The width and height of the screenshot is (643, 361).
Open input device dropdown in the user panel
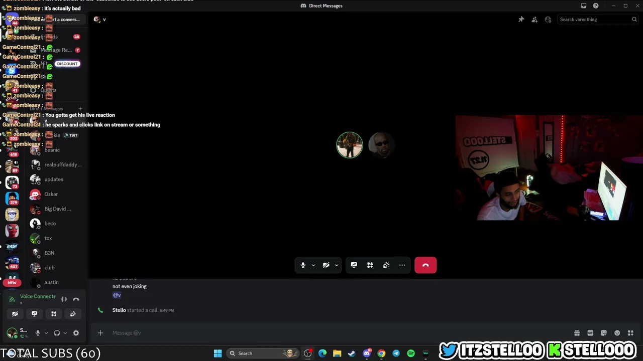click(46, 333)
